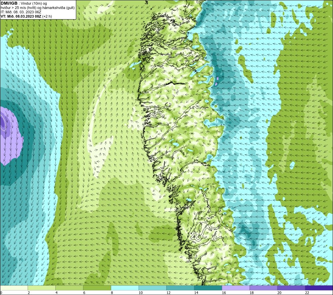Click the 10–12 m/s teal swatch
This screenshot has height=295, width=333.
pos(153,288)
